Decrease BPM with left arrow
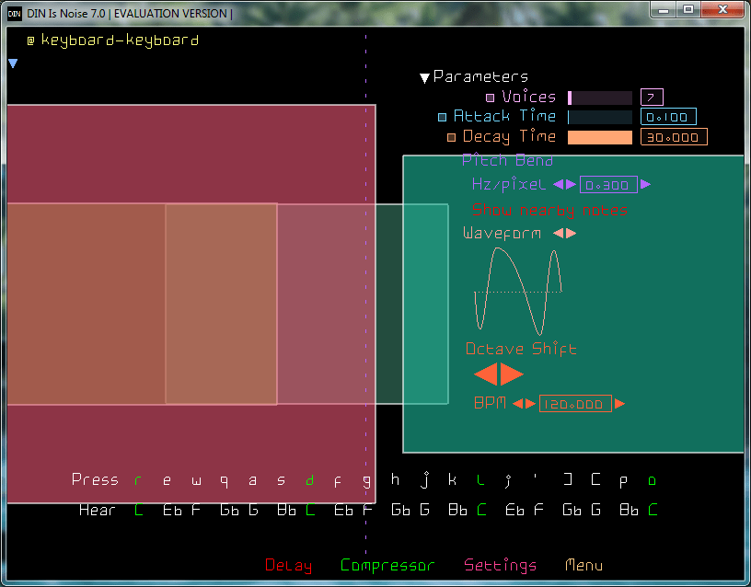 517,404
